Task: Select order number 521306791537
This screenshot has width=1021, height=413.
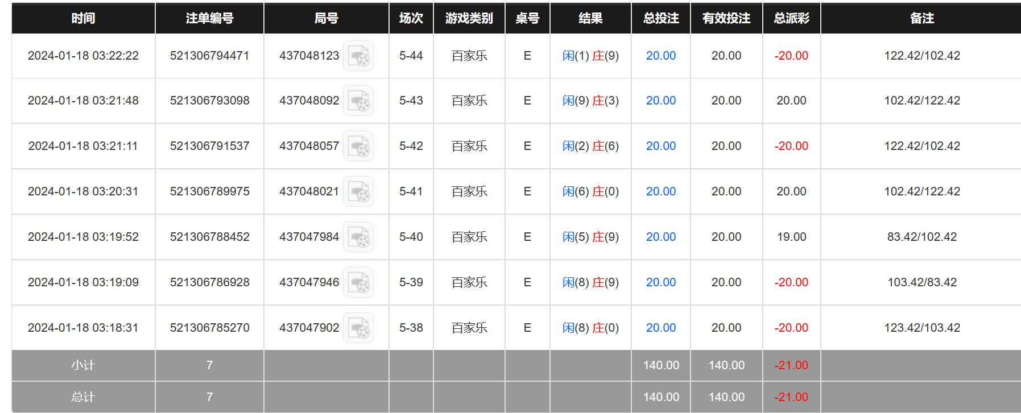Action: [209, 146]
